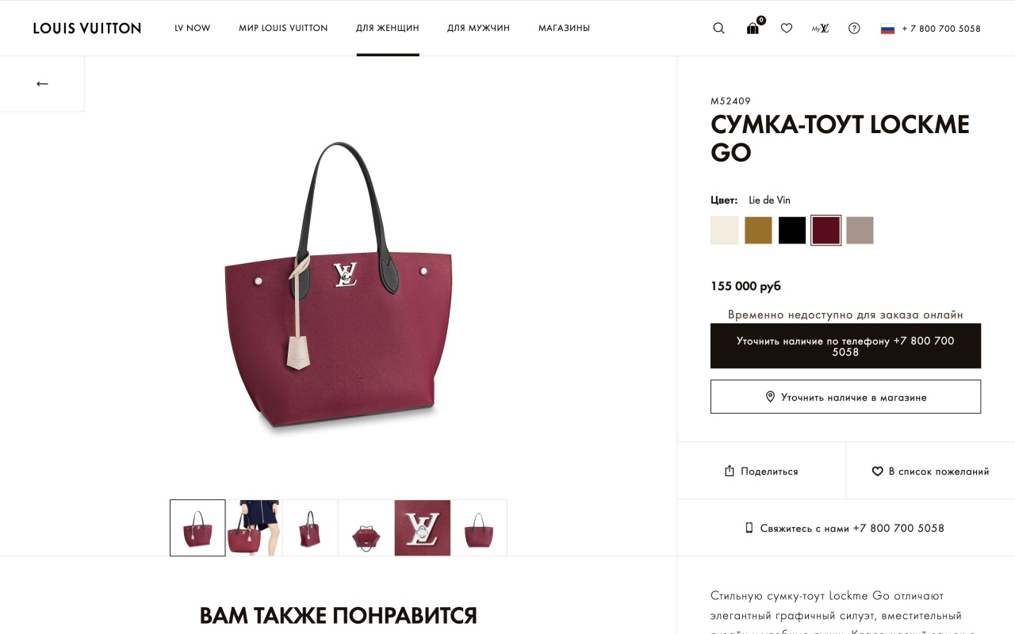The height and width of the screenshot is (634, 1015).
Task: View the LV lock close-up thumbnail
Action: [x=423, y=528]
